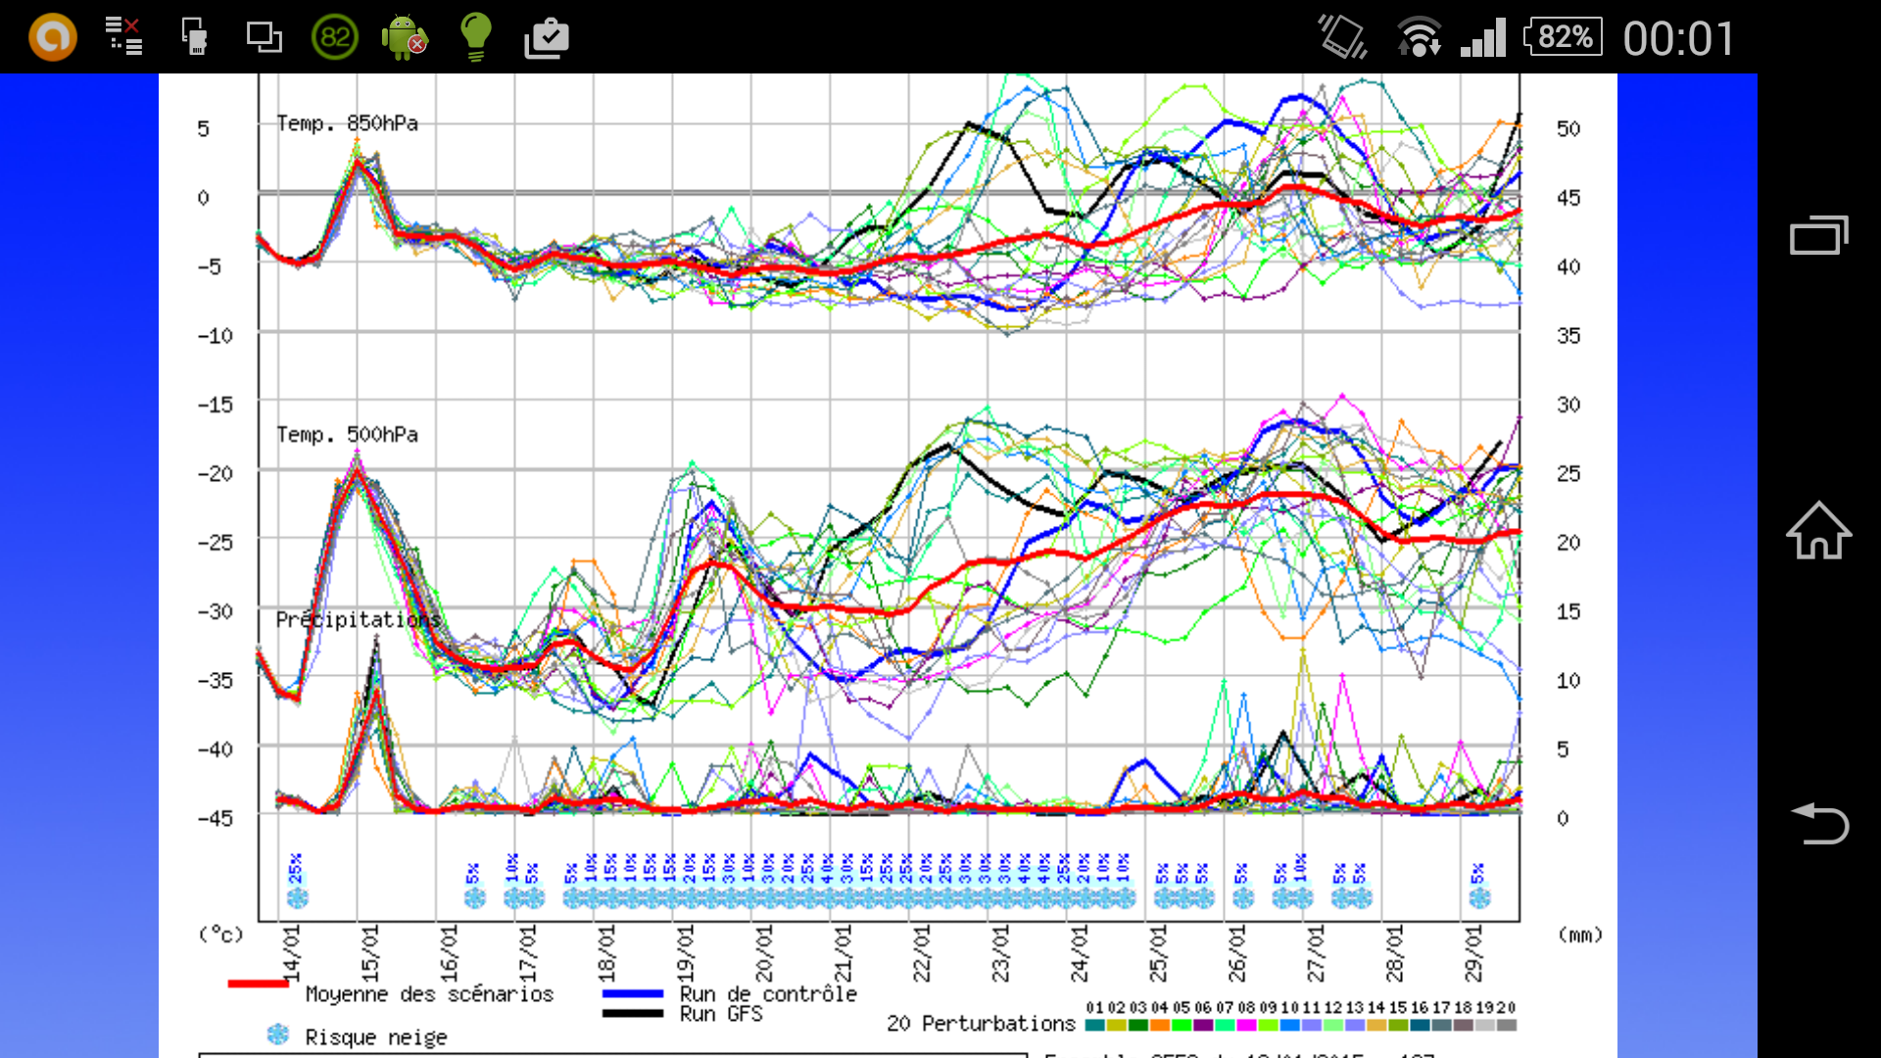This screenshot has width=1881, height=1058.
Task: Tap the phone storage notification icon
Action: [194, 37]
